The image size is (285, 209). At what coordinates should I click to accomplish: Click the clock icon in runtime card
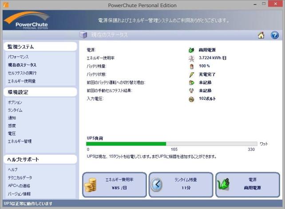(157, 185)
